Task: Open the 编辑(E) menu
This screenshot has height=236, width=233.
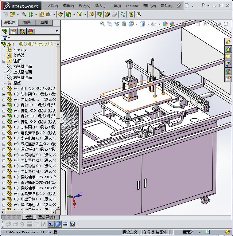Action: click(68, 6)
